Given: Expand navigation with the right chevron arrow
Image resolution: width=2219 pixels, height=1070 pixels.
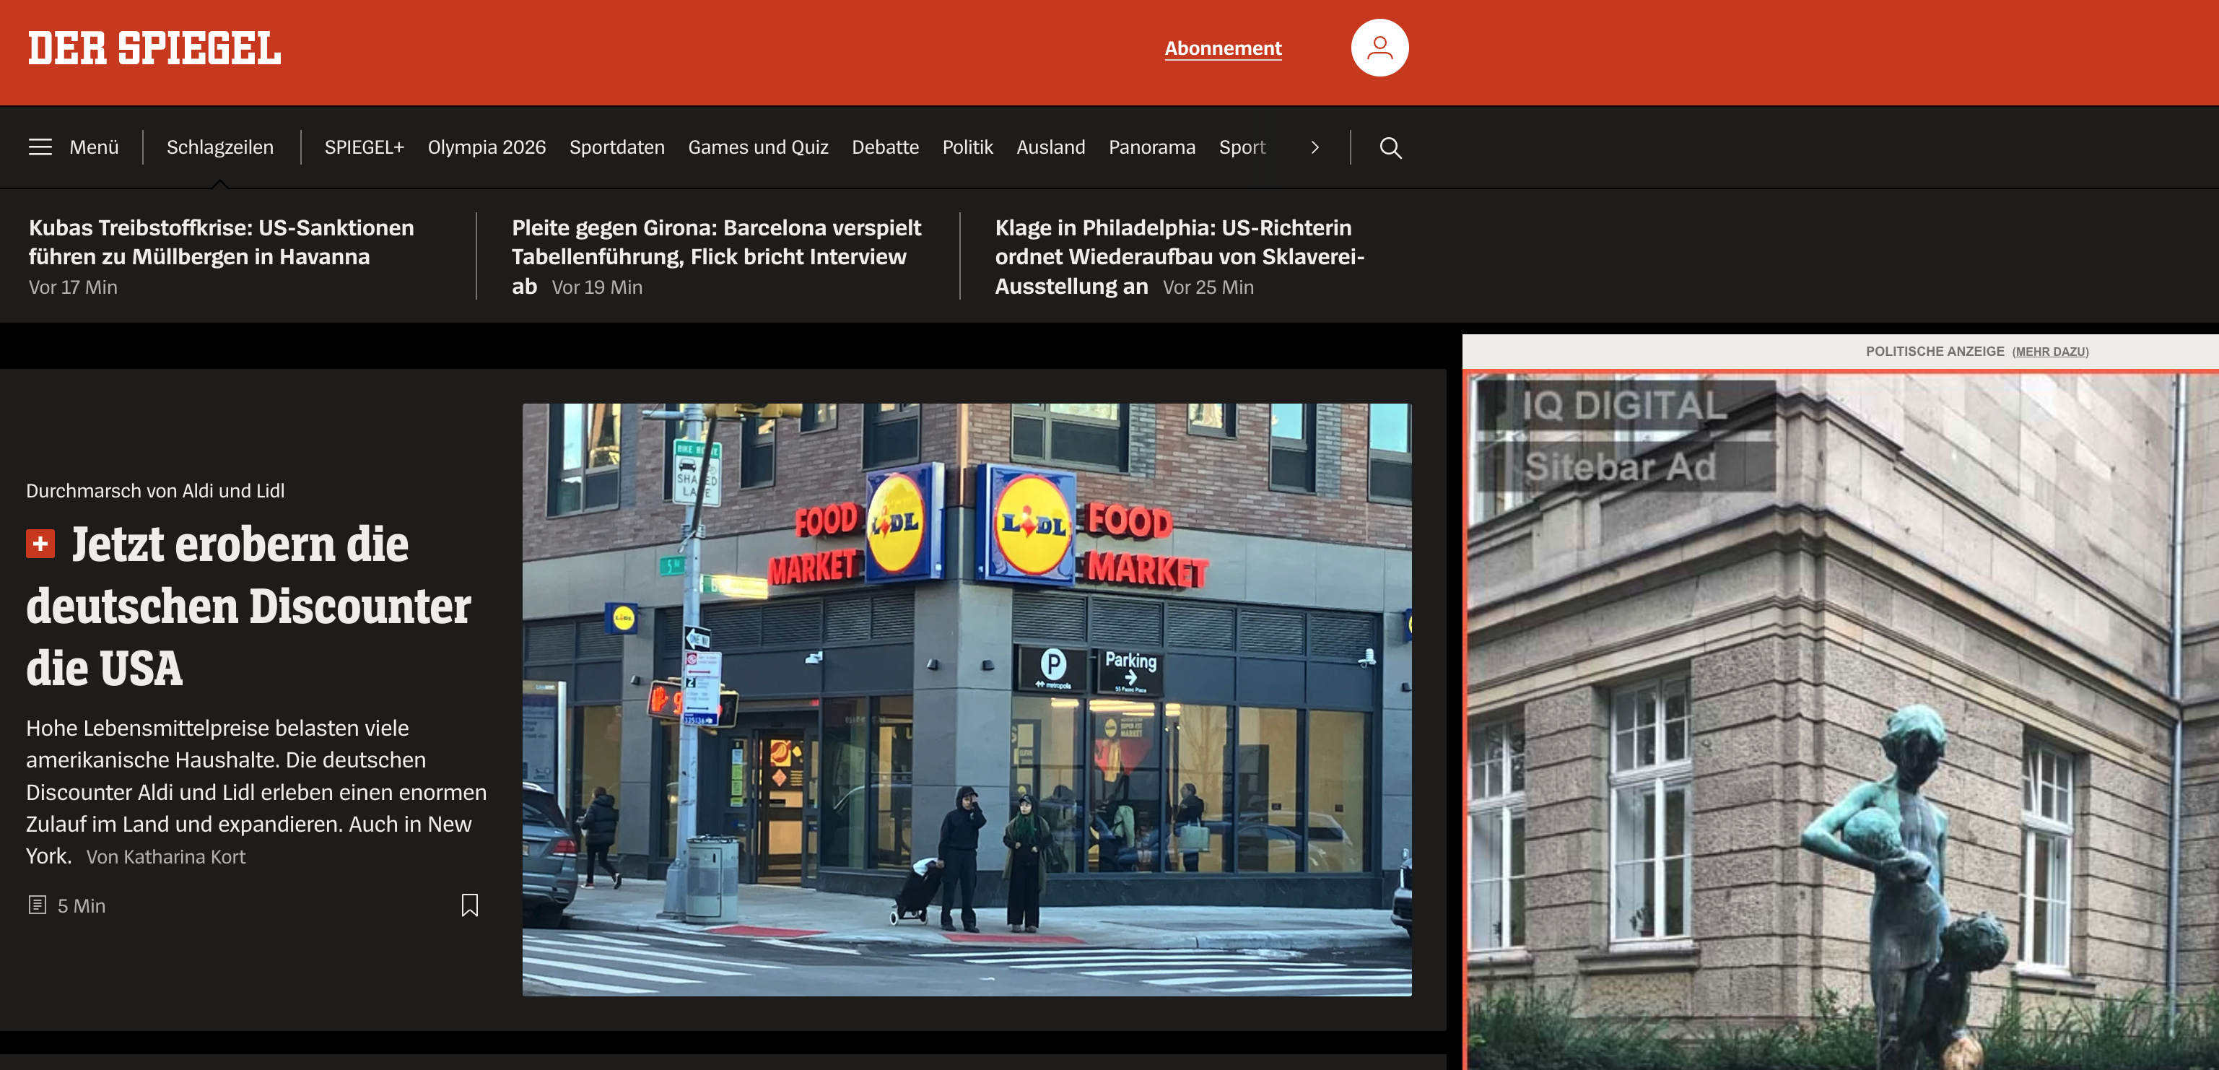Looking at the screenshot, I should [x=1314, y=148].
